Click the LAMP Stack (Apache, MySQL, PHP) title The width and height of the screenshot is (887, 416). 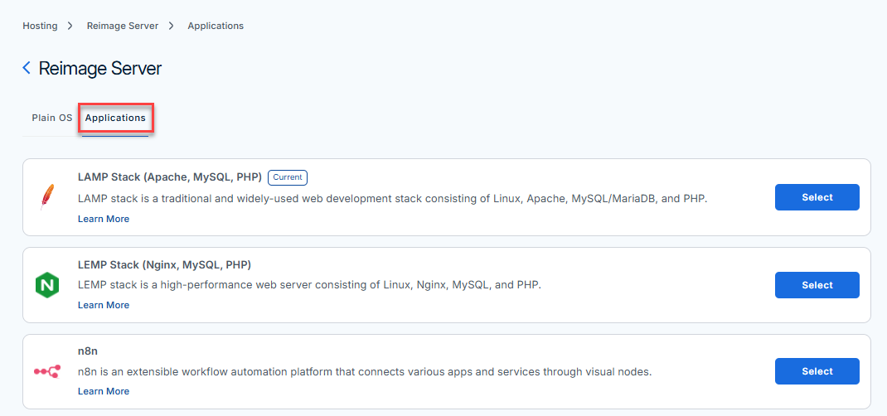(x=170, y=177)
